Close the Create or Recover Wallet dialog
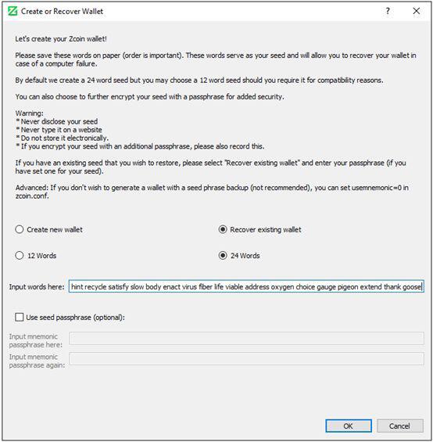The image size is (433, 442). (x=416, y=11)
